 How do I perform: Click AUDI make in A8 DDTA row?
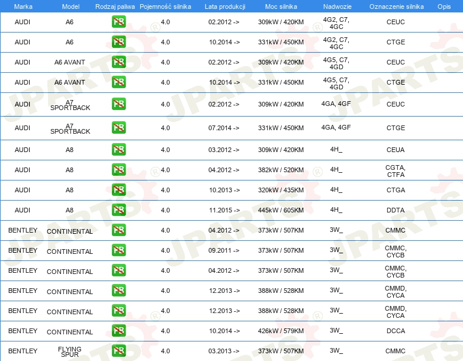(22, 210)
